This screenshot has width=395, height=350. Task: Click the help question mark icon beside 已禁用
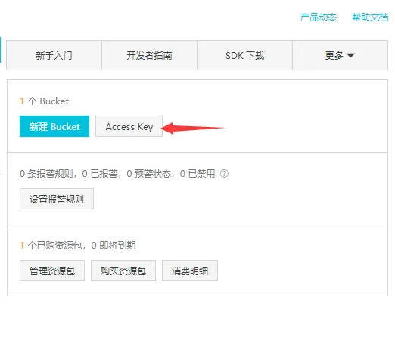(x=224, y=174)
